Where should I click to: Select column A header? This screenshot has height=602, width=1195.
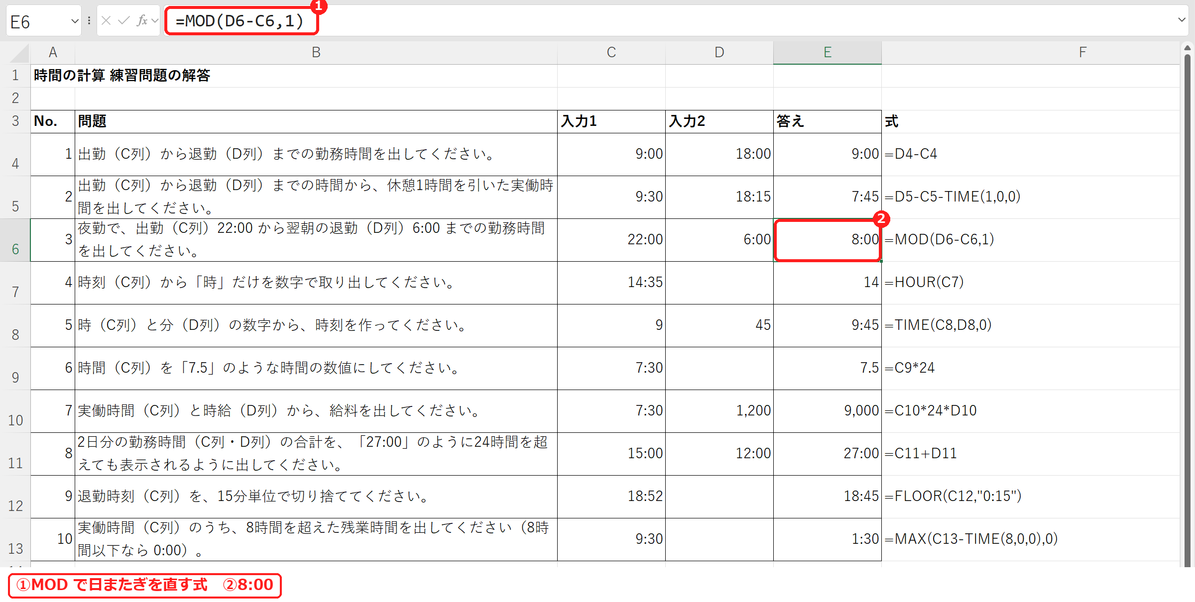[53, 52]
